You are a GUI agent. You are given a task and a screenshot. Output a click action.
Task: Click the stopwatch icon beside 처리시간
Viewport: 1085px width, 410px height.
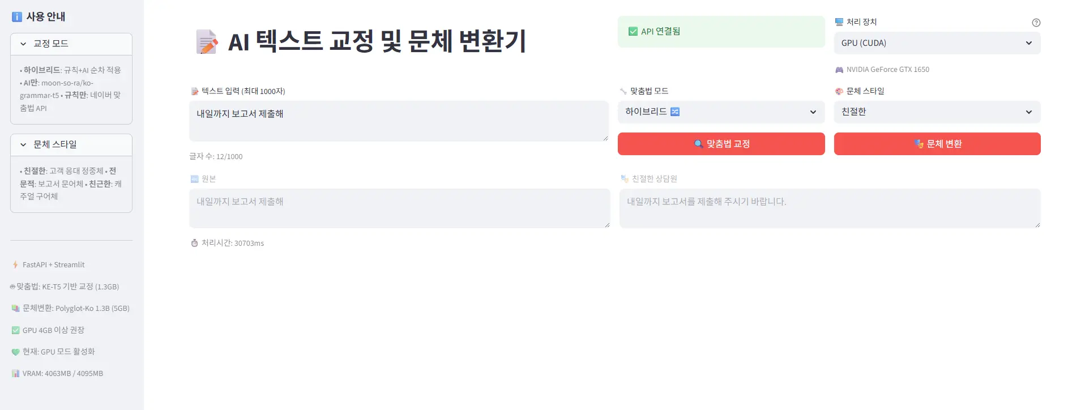click(194, 243)
